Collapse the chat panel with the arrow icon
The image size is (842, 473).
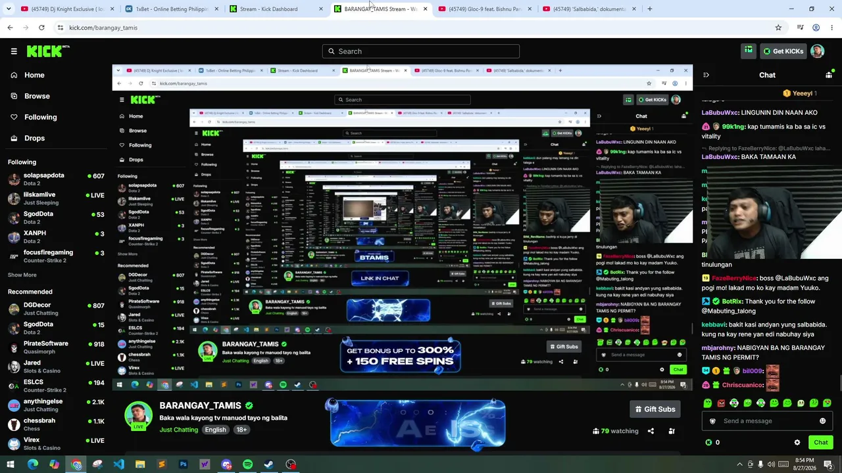tap(706, 75)
